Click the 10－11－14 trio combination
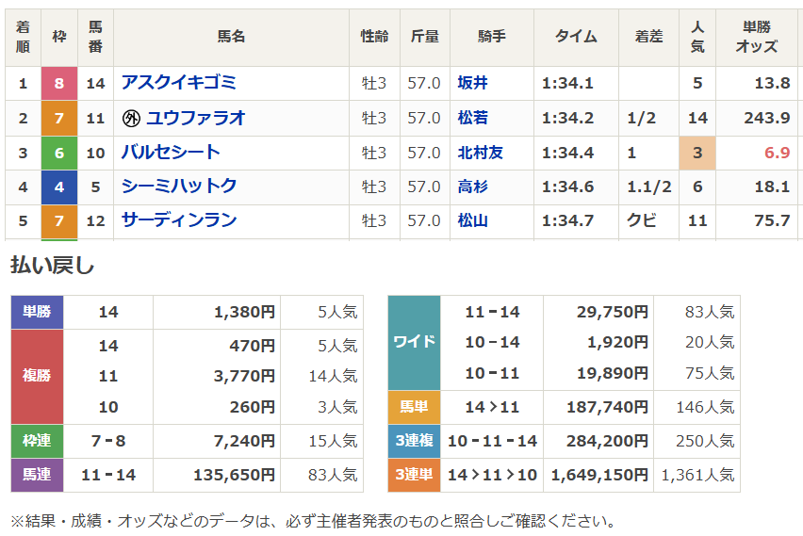 point(492,441)
